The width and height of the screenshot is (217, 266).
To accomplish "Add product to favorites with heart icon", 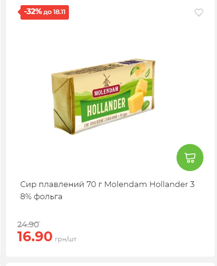I will [x=199, y=12].
